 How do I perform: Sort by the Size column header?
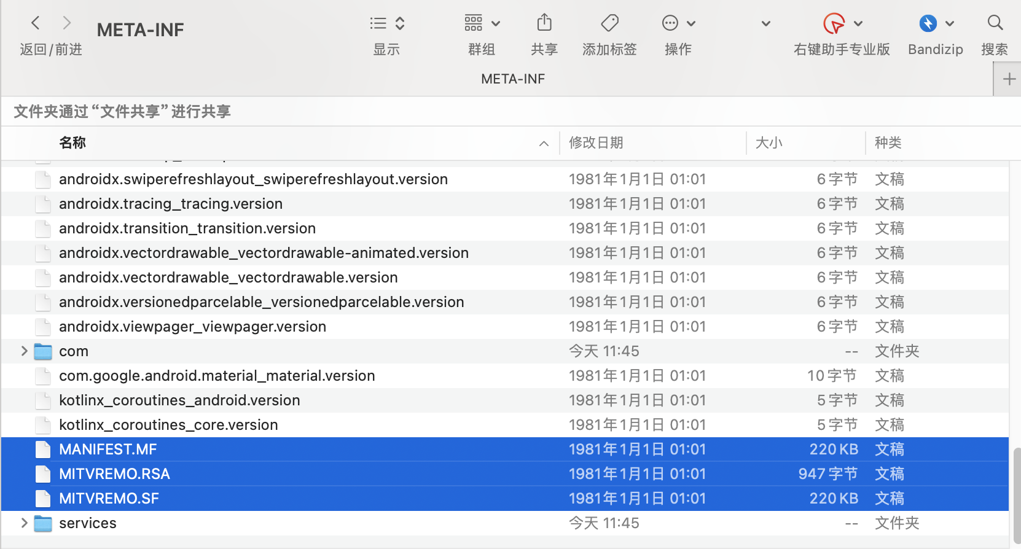[769, 142]
